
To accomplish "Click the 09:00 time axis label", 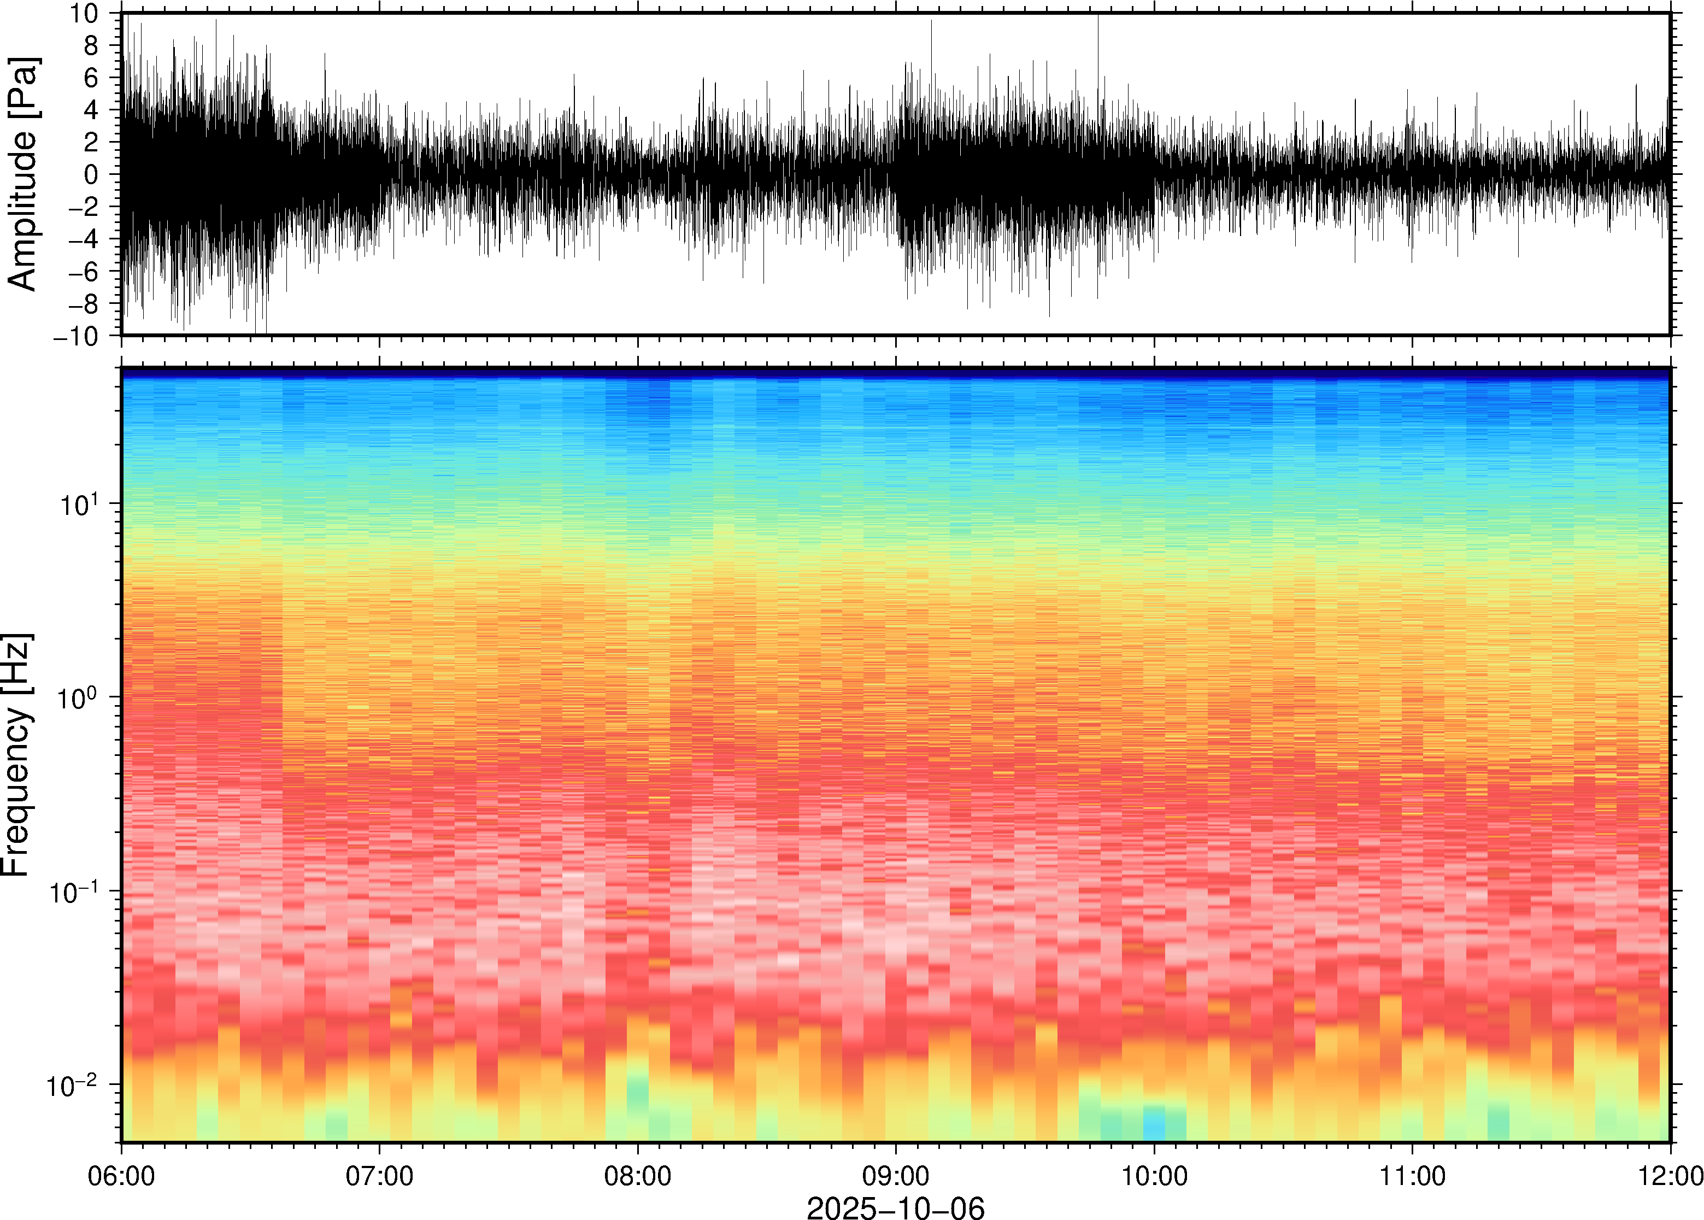I will tap(895, 1176).
